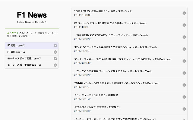Select モータースポーツ関連ニュース in sidebar
Viewport: 193px width, 120px height.
pyautogui.click(x=32, y=59)
